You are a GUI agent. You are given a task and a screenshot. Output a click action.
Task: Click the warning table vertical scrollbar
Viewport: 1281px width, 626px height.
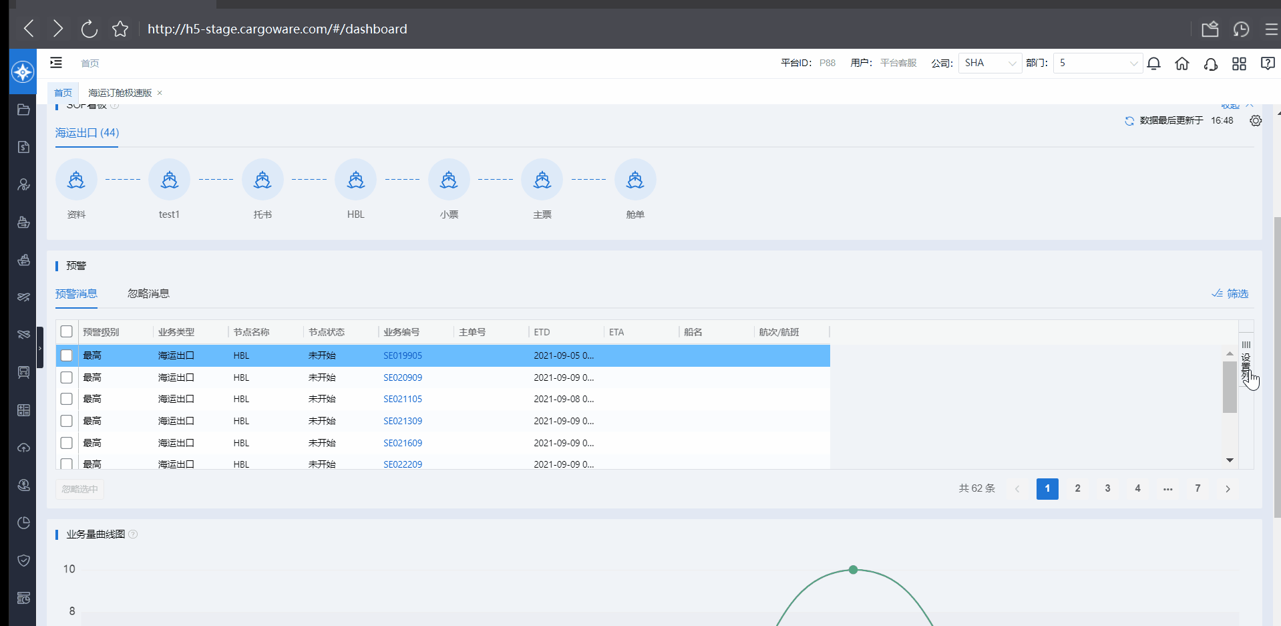(1230, 387)
